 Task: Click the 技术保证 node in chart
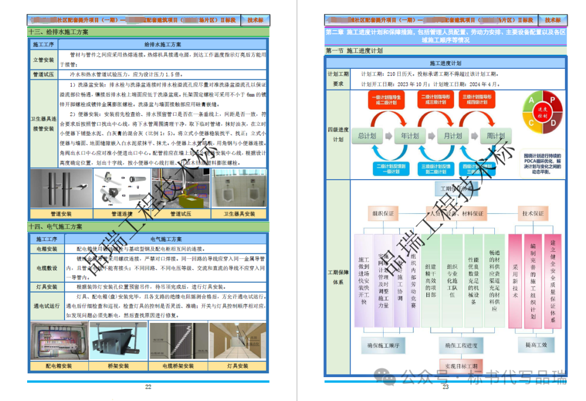tap(532, 213)
